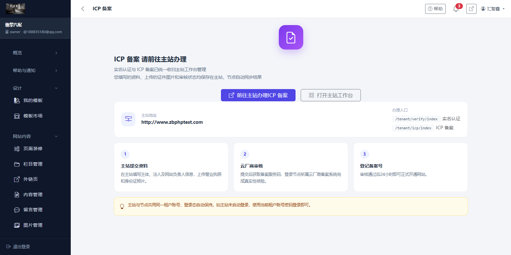Viewport: 511px width, 255px height.
Task: Click 退出登录 to log out
Action: pos(18,247)
